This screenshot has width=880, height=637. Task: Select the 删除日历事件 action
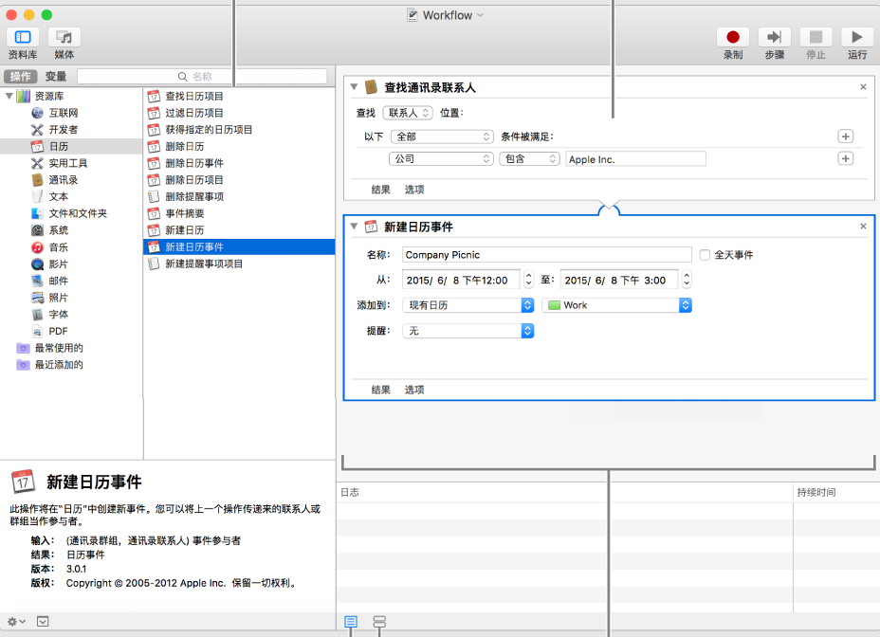click(x=194, y=163)
